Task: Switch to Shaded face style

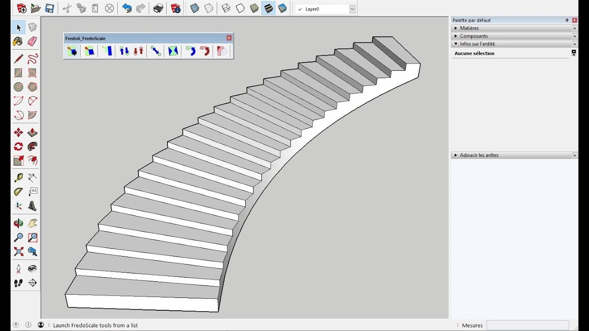Action: [254, 8]
